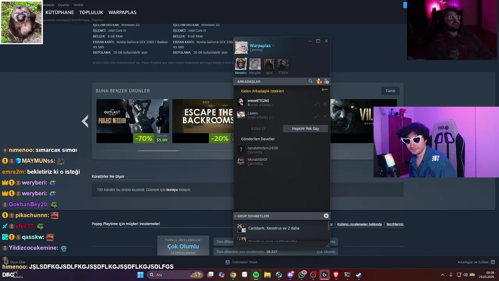499x281 pixels.
Task: Click the 'buraya' curator link
Action: tap(172, 190)
